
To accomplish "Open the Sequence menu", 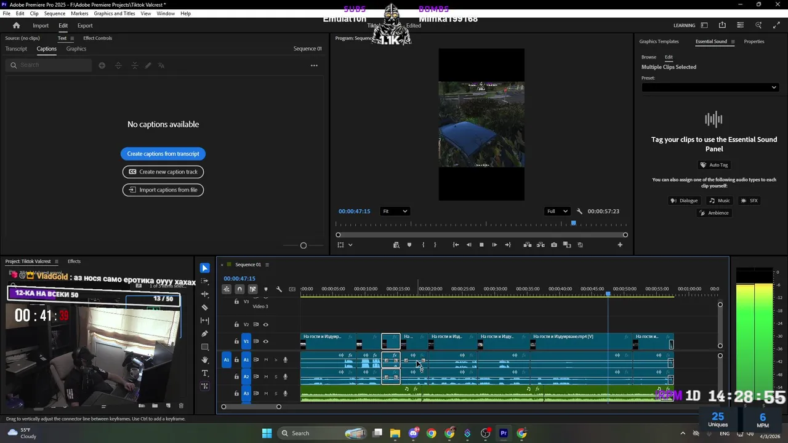I will point(55,14).
